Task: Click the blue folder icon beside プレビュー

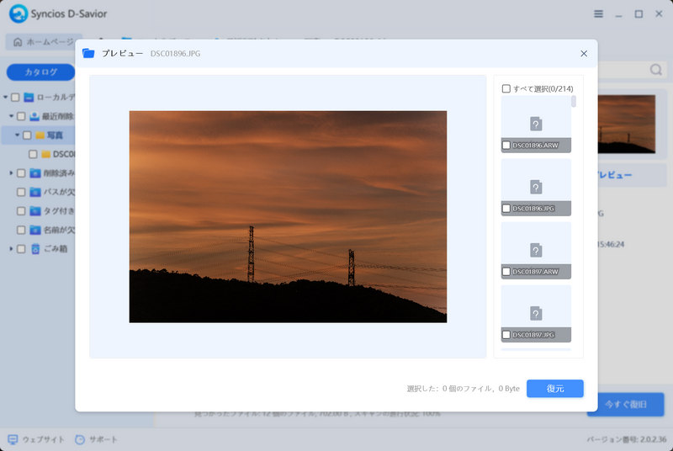Action: pyautogui.click(x=88, y=53)
